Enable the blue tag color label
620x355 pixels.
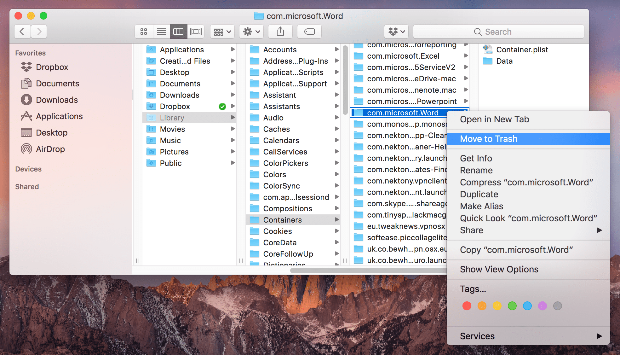[x=527, y=306]
